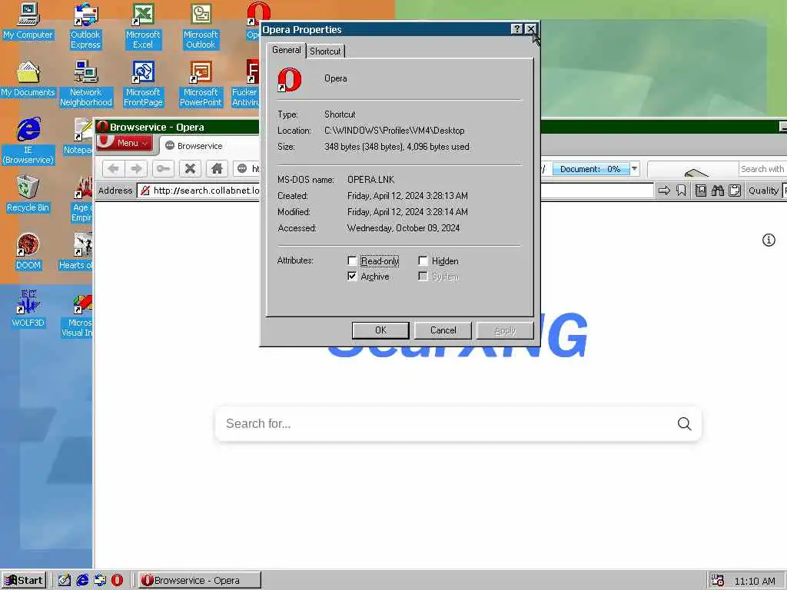
Task: Open the Start menu
Action: point(24,581)
